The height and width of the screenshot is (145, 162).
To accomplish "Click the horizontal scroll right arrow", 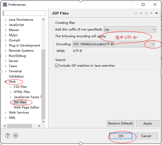I will (x=39, y=126).
